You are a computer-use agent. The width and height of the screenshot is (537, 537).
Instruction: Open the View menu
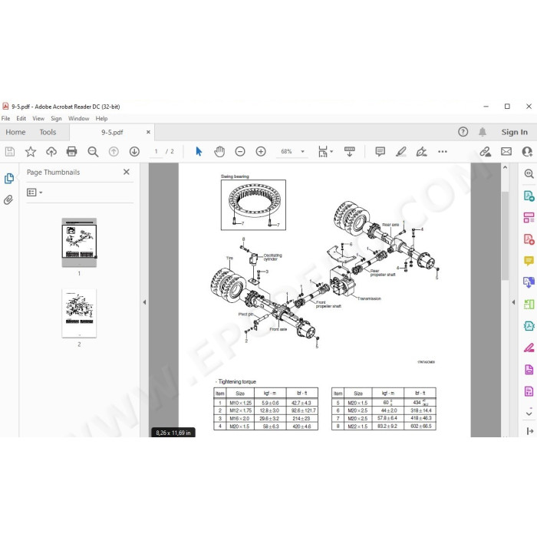(x=38, y=118)
